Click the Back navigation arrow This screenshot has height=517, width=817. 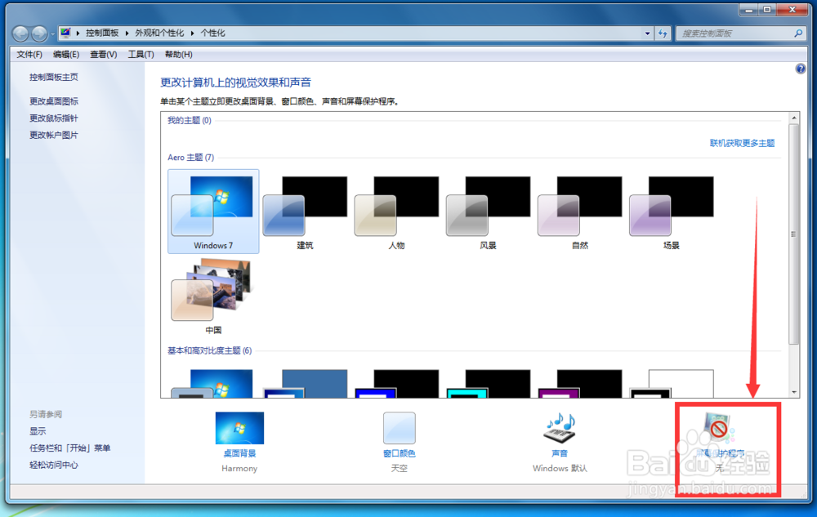(21, 33)
